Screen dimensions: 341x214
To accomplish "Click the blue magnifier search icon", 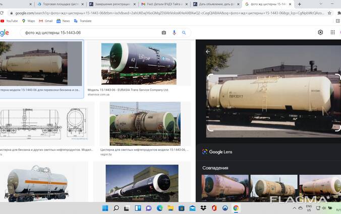I will 184,33.
